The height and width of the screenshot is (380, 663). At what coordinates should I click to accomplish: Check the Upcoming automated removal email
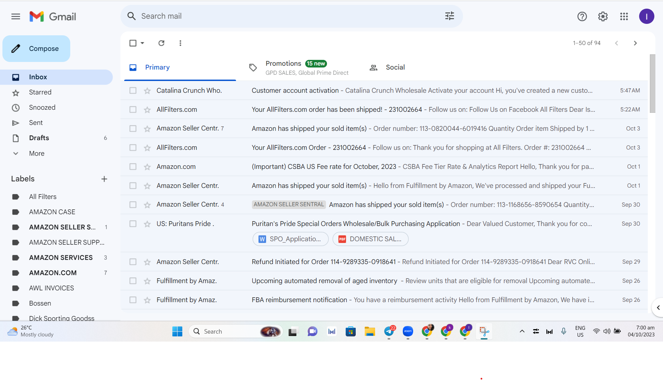[133, 281]
